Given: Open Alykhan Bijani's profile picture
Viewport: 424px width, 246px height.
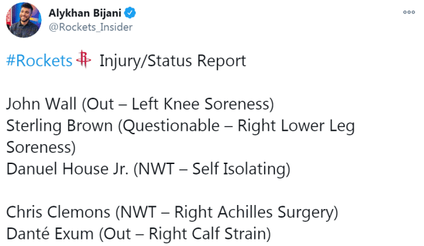Looking at the screenshot, I should (24, 20).
